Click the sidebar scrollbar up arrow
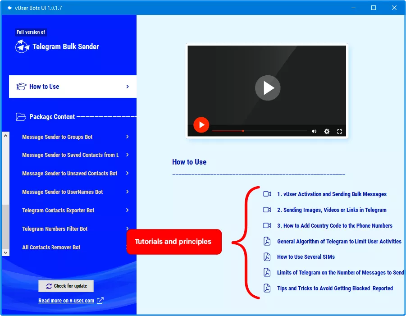Viewport: 406px width, 316px height. (6, 136)
